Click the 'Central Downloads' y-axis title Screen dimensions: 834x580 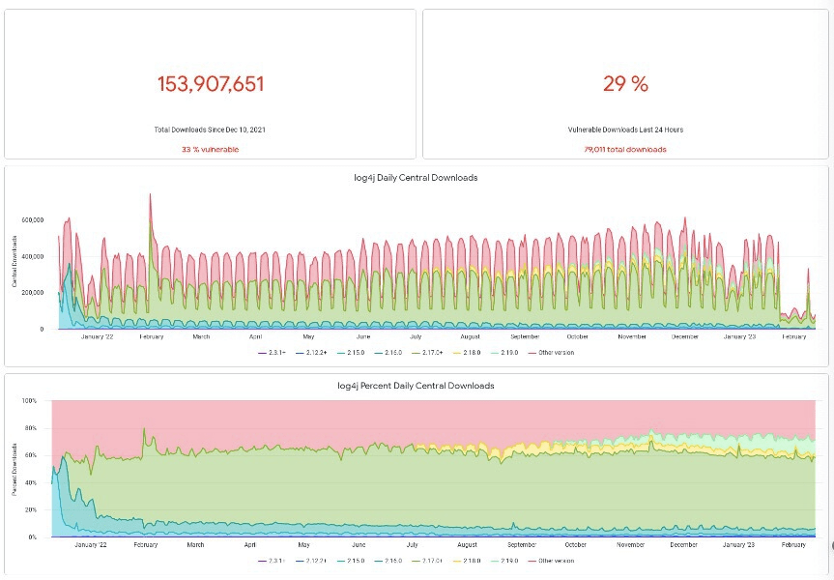point(14,261)
